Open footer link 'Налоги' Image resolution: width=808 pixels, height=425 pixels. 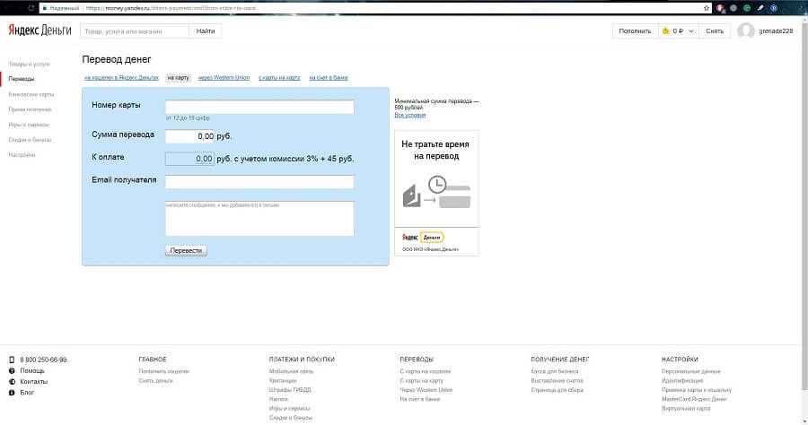tap(278, 399)
